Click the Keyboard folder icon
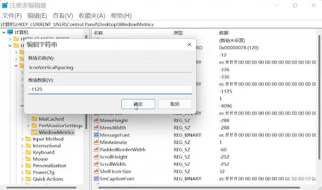The width and height of the screenshot is (322, 190). tap(28, 152)
